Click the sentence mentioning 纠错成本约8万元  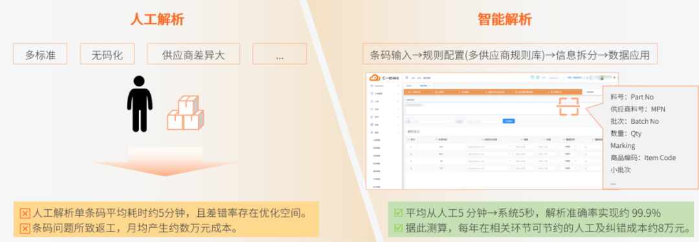[x=548, y=228]
